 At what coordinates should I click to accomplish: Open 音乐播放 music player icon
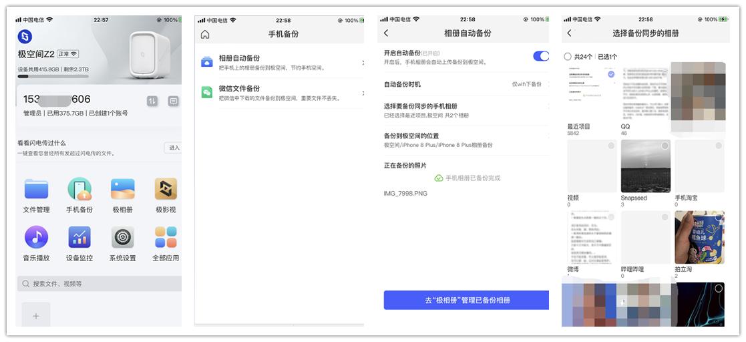(36, 237)
